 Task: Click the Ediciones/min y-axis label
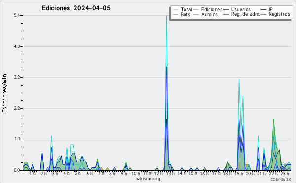coord(4,93)
